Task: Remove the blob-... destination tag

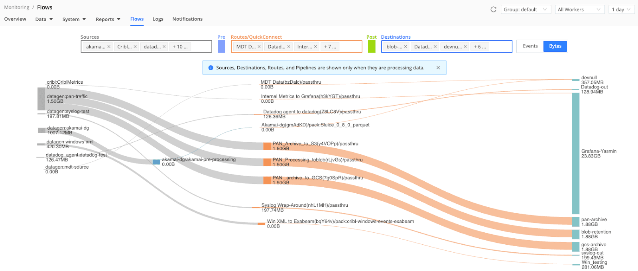Action: click(x=406, y=47)
